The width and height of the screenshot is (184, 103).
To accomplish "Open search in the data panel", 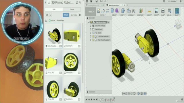I will click(80, 3).
